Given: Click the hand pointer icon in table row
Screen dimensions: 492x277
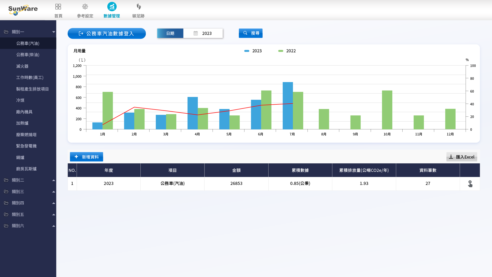Looking at the screenshot, I should (x=470, y=184).
